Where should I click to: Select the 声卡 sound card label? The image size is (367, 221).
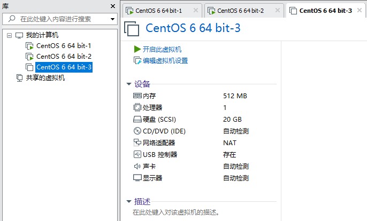pos(149,167)
